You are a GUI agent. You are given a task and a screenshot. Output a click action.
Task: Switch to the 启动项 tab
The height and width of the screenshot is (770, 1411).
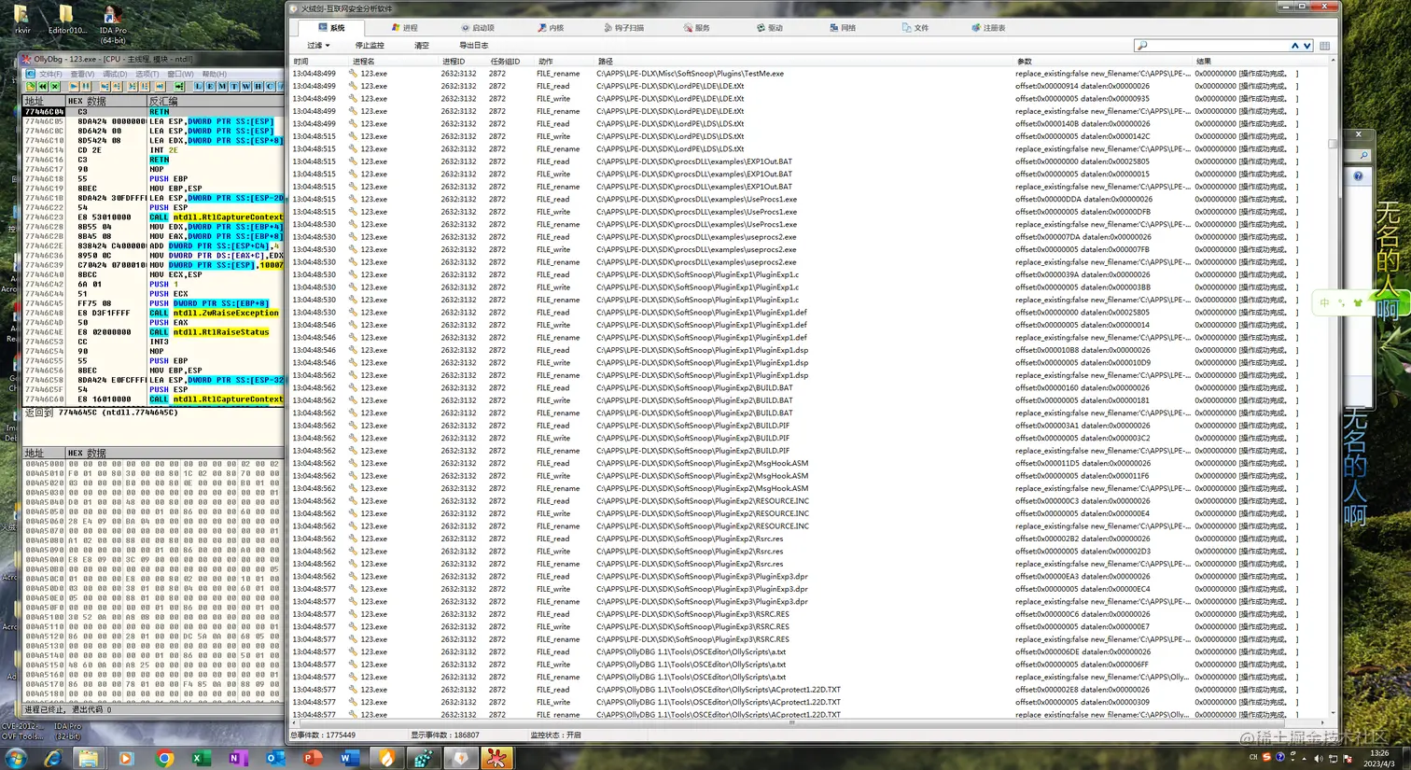click(x=478, y=28)
